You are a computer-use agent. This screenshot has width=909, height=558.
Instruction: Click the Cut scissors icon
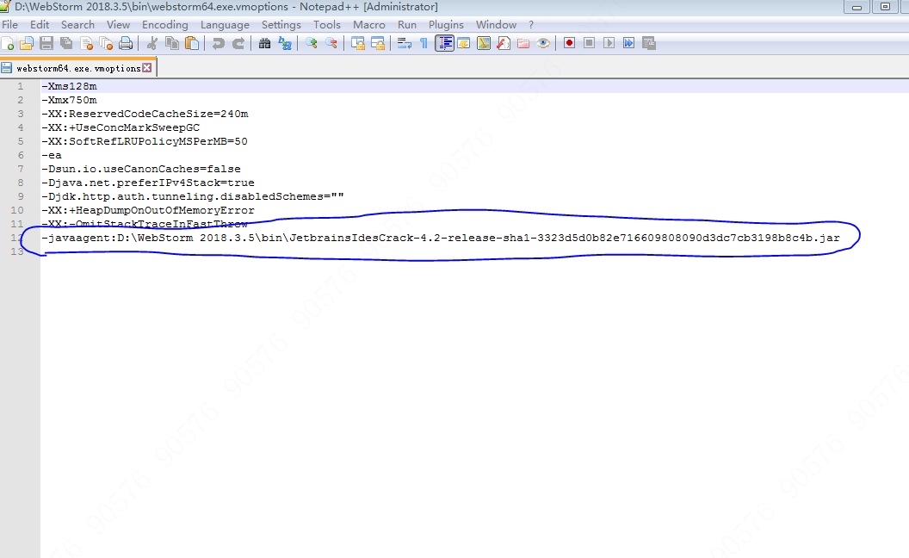(x=152, y=44)
